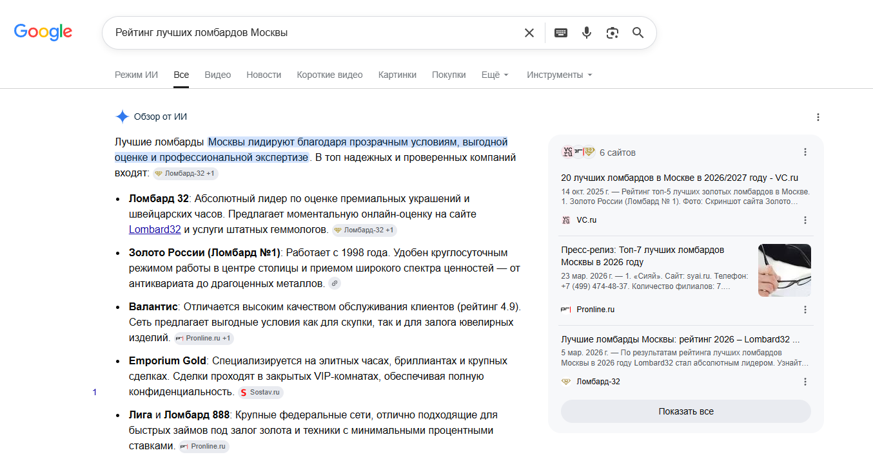Click the 'Ломбард-32 +1' chip after 'входят:'
Image resolution: width=873 pixels, height=466 pixels.
[x=186, y=174]
